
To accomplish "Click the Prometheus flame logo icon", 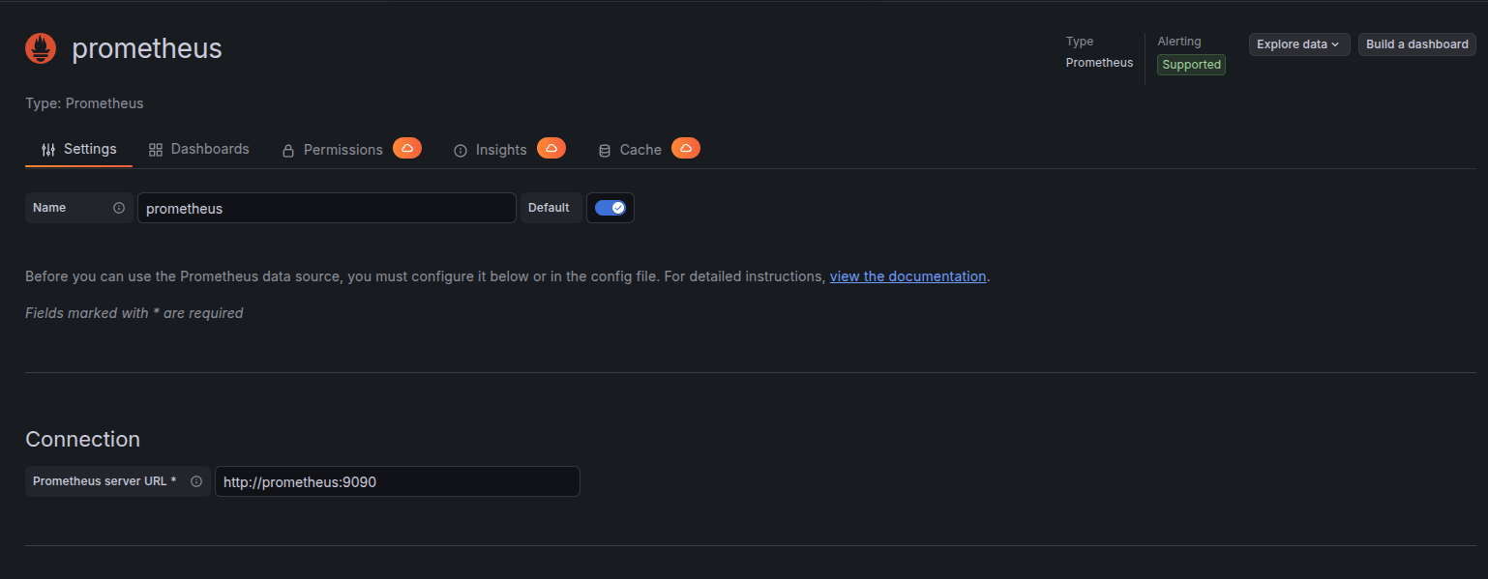I will [x=41, y=48].
